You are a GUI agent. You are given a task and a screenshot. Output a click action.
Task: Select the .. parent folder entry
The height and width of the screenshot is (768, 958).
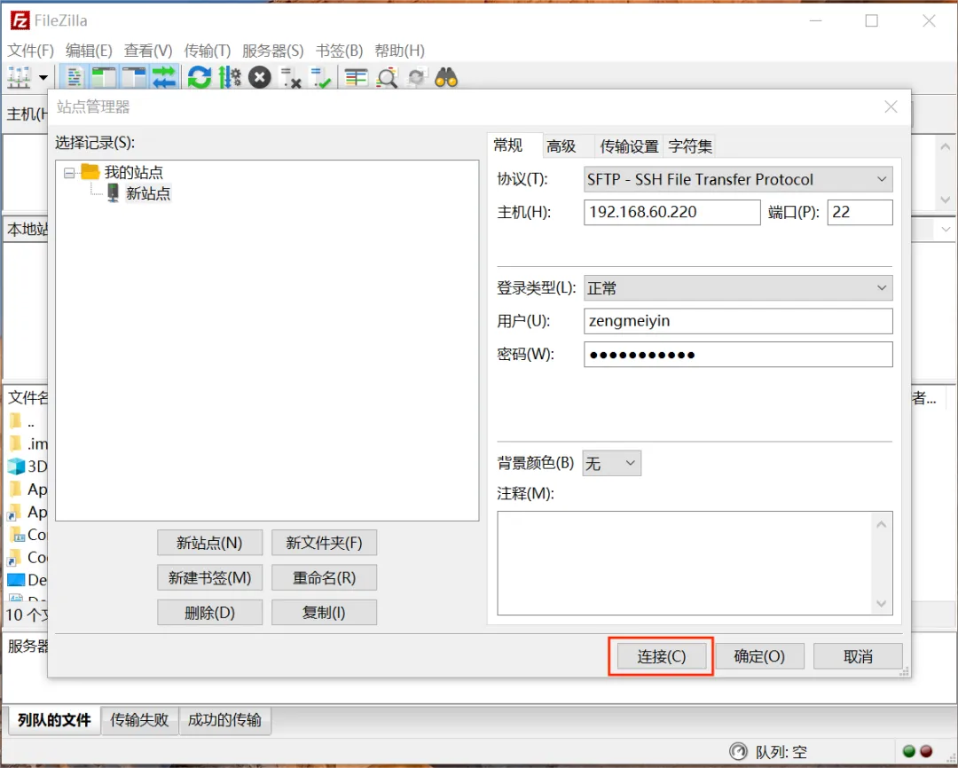pyautogui.click(x=23, y=421)
